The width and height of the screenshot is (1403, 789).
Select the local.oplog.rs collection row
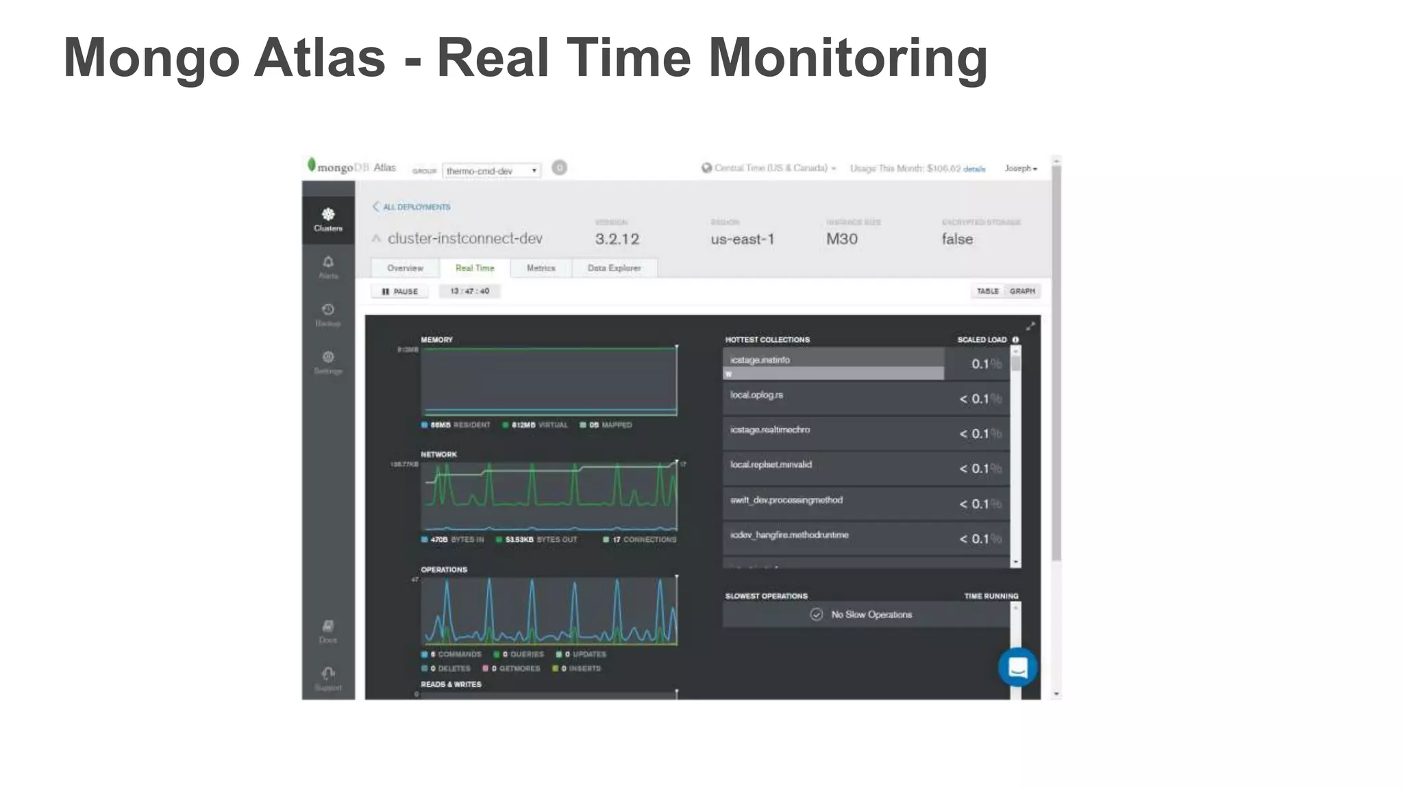866,399
